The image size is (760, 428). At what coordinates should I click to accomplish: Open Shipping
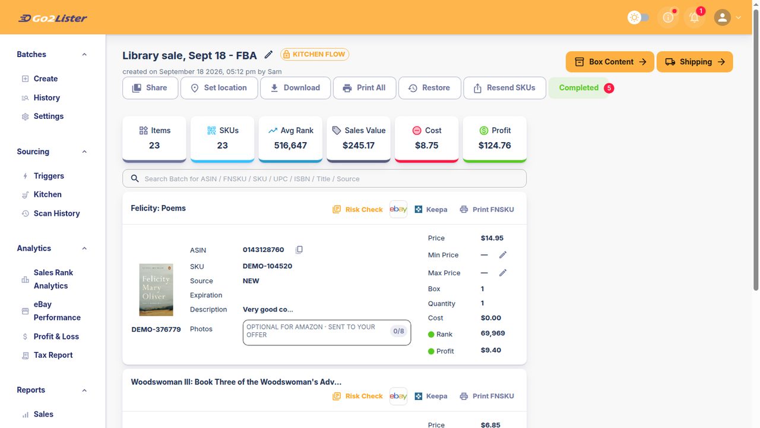[695, 62]
